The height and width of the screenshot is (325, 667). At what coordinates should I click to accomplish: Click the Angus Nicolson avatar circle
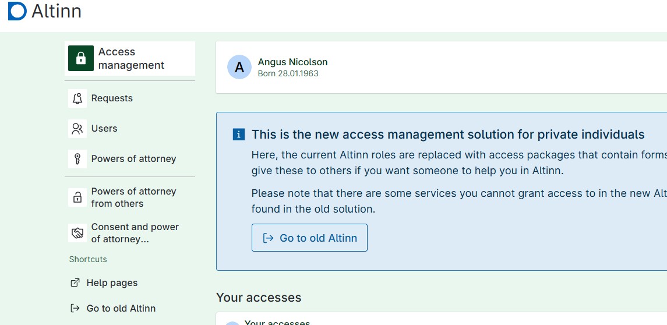pos(239,67)
